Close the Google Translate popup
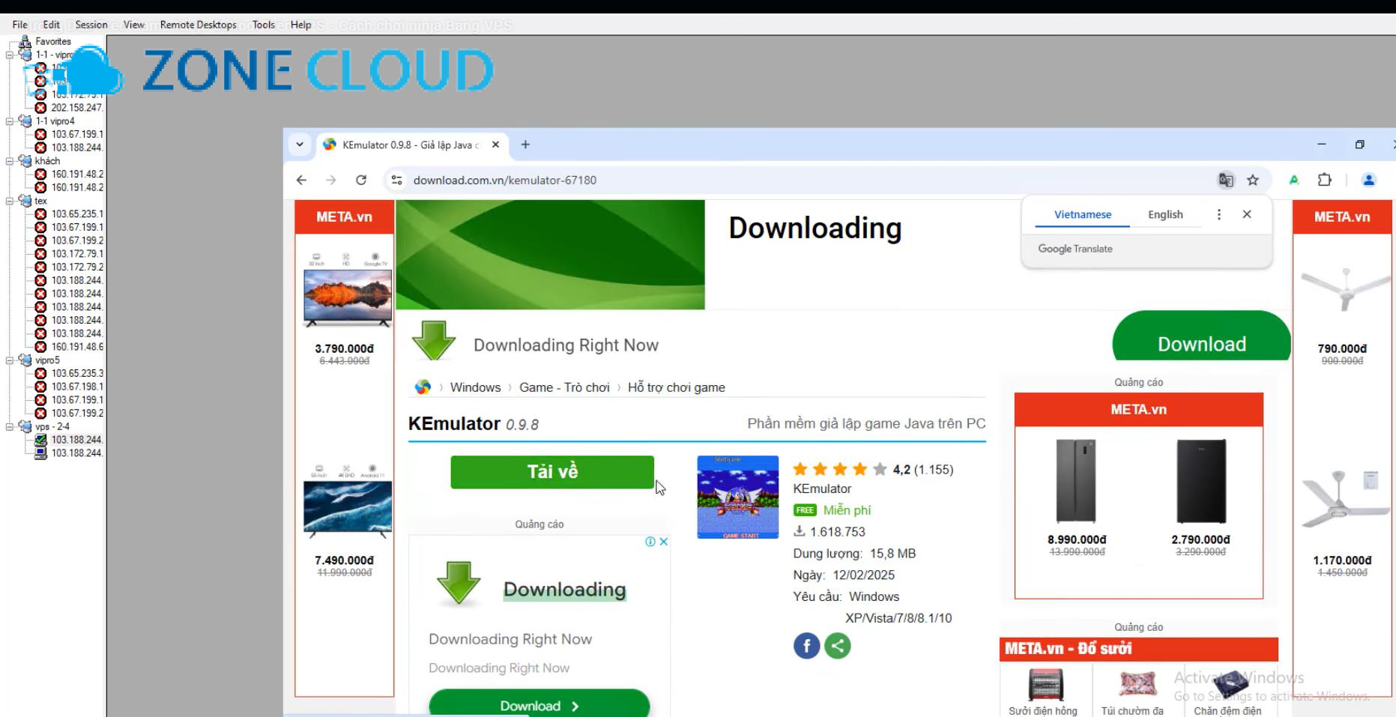 click(1247, 214)
